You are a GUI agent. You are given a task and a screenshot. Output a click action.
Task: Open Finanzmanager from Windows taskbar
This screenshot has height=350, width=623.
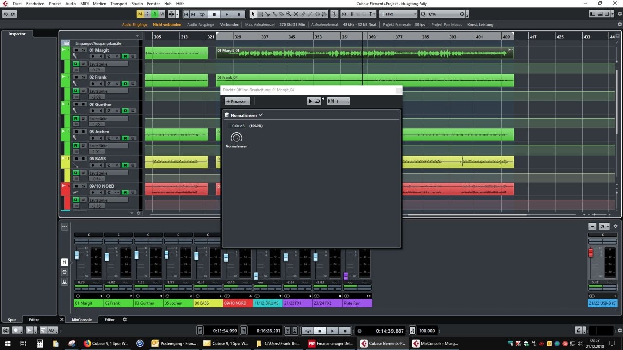(330, 343)
